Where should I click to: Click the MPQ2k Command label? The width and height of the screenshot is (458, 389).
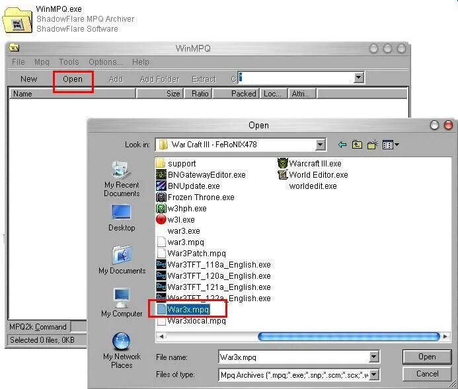pyautogui.click(x=38, y=327)
